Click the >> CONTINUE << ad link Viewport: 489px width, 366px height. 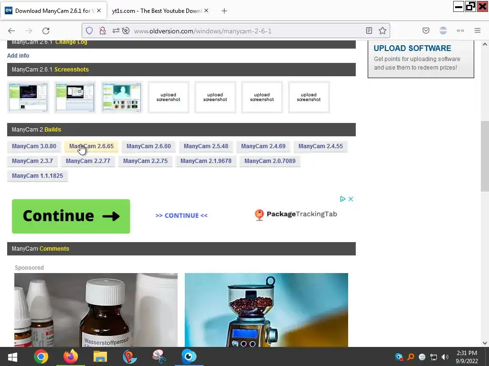(181, 216)
